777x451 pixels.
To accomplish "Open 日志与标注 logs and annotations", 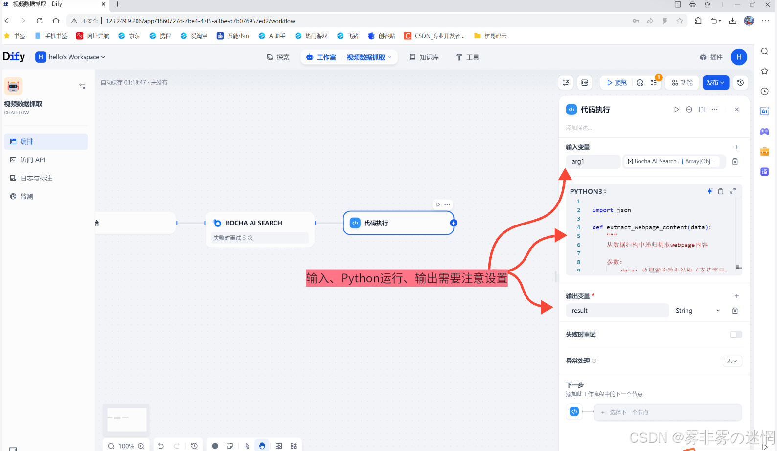I will [x=46, y=178].
